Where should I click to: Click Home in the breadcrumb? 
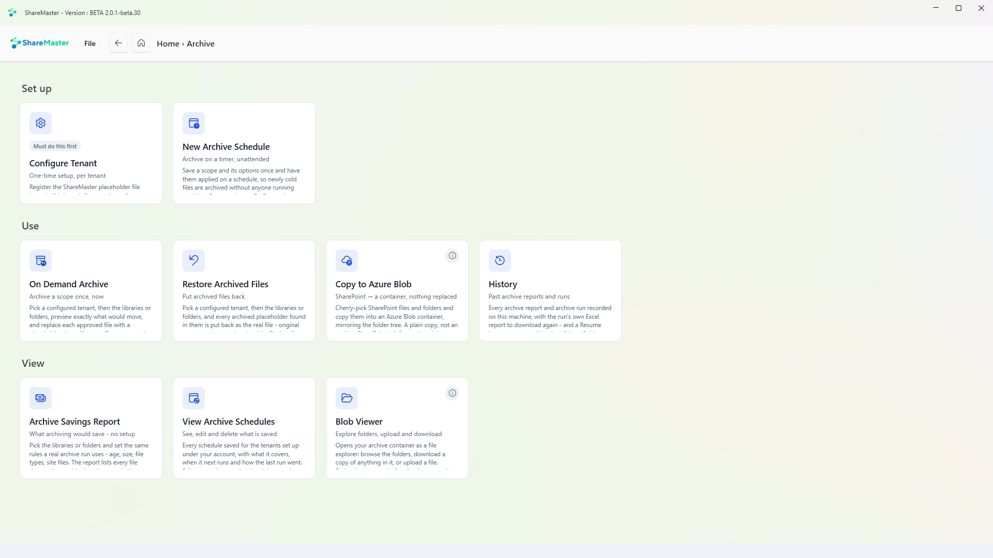[168, 44]
